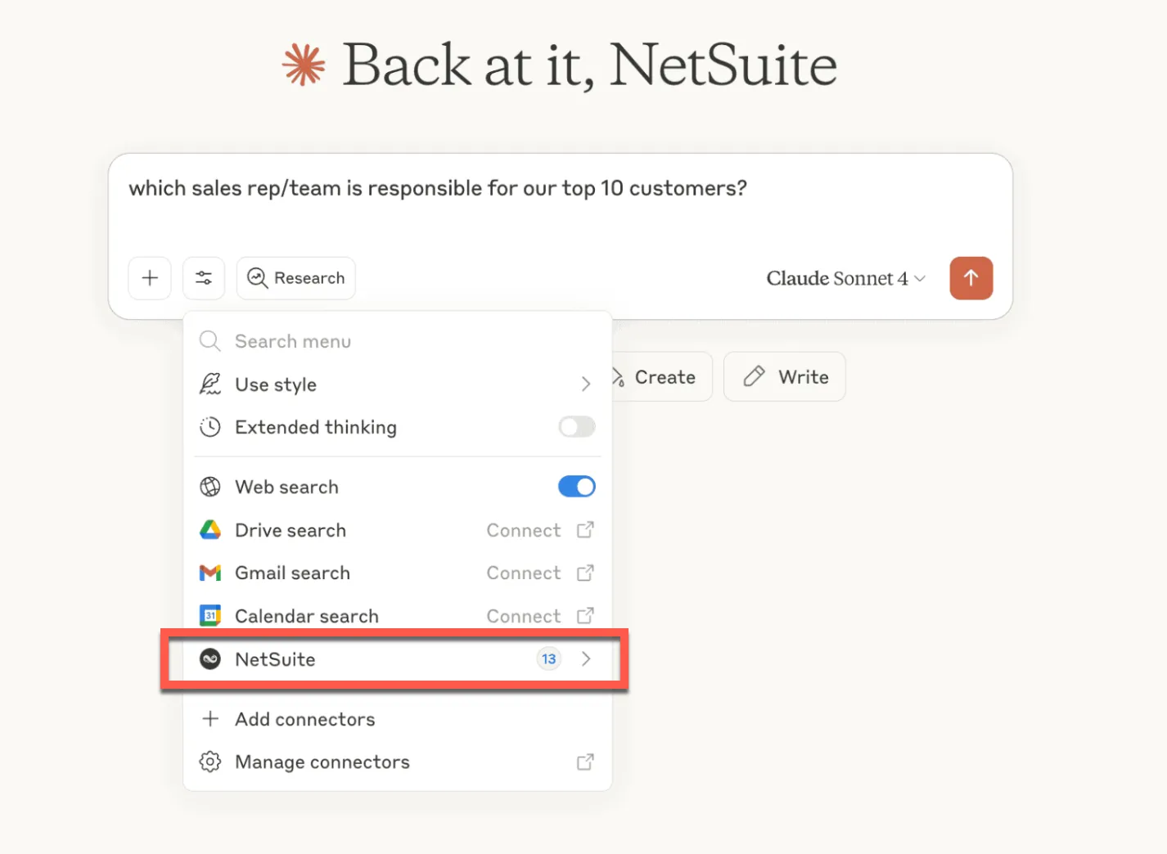Expand the NetSuite tools chevron

[586, 658]
